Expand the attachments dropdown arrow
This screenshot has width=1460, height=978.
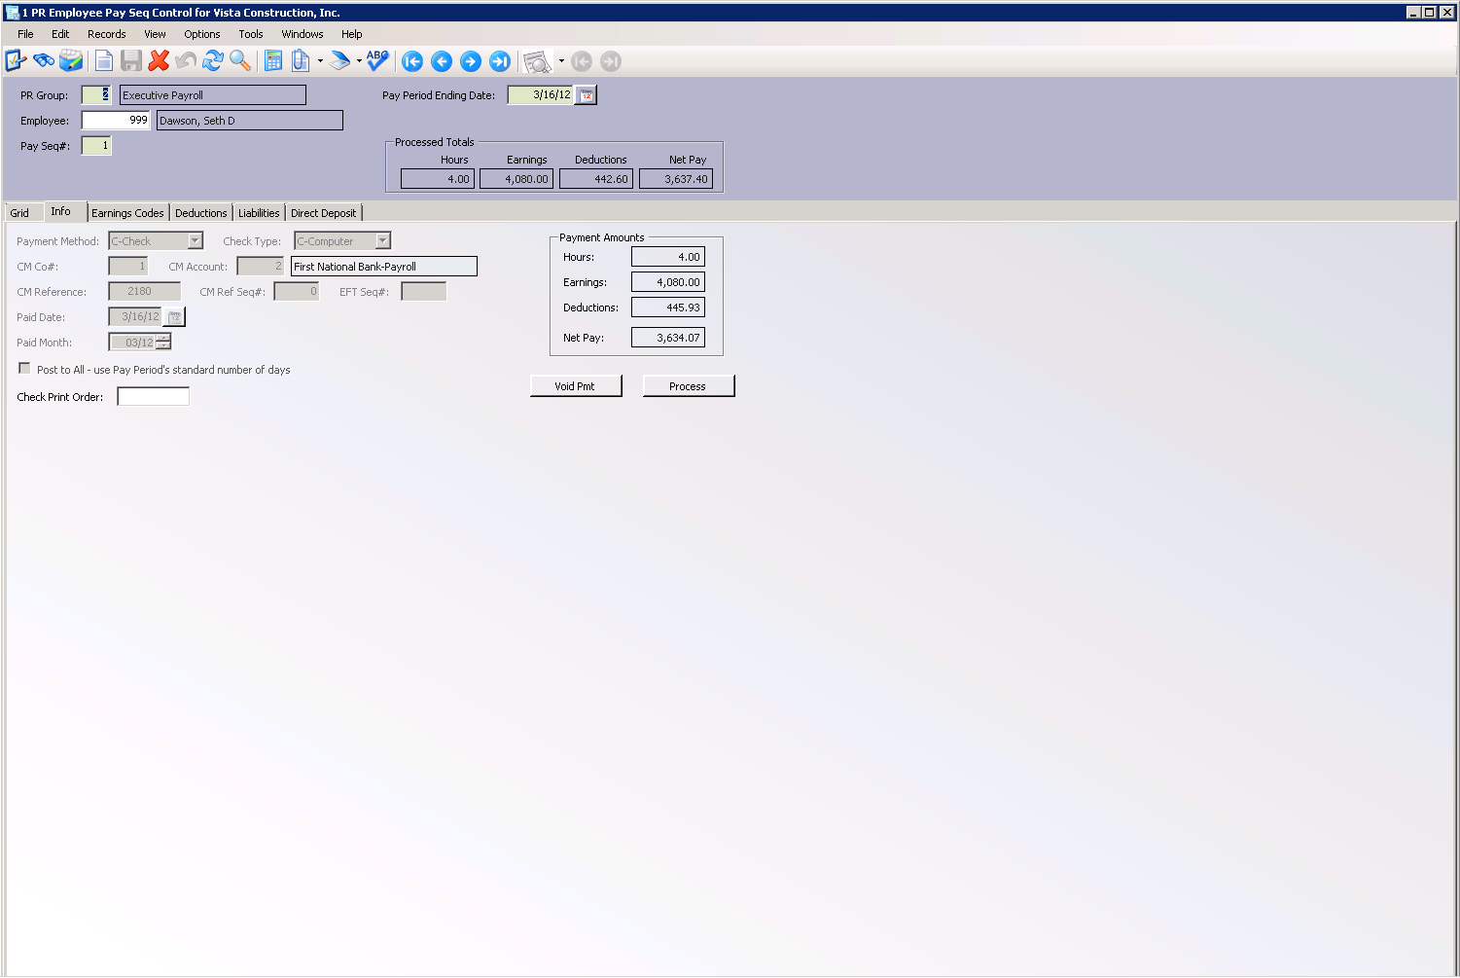click(320, 61)
